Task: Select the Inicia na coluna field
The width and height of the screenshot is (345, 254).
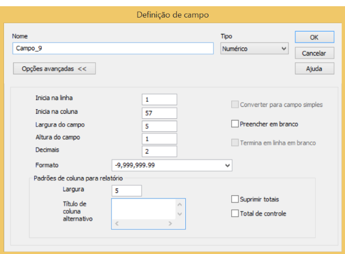Action: tap(159, 113)
